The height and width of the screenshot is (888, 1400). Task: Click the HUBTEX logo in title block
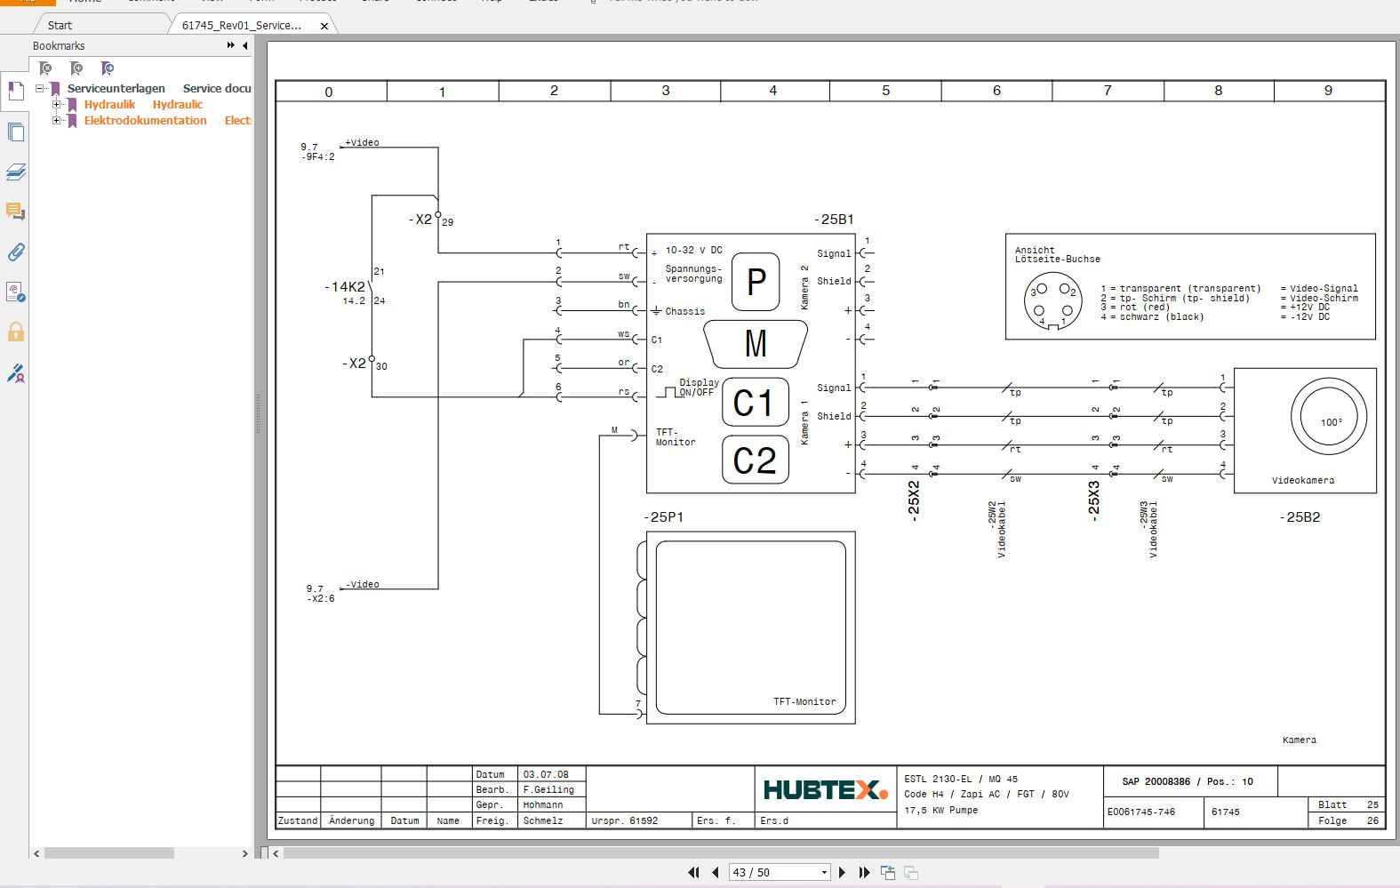[826, 789]
